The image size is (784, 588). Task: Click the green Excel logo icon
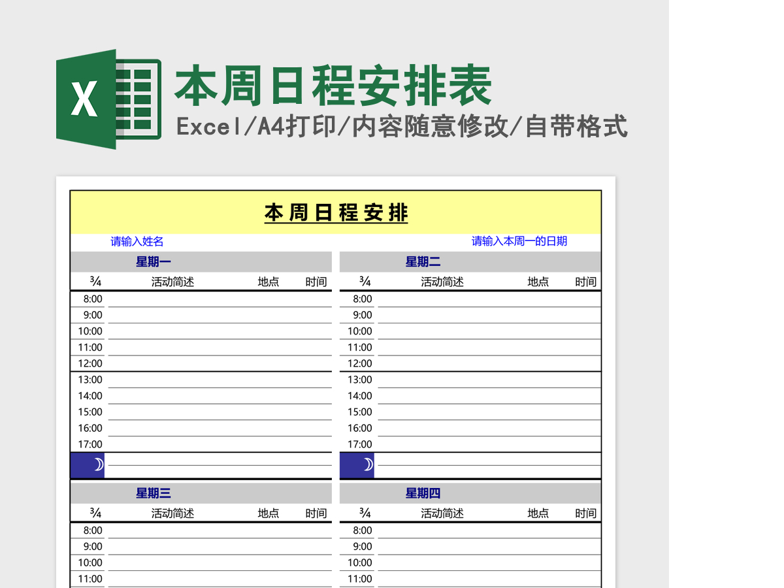point(108,99)
